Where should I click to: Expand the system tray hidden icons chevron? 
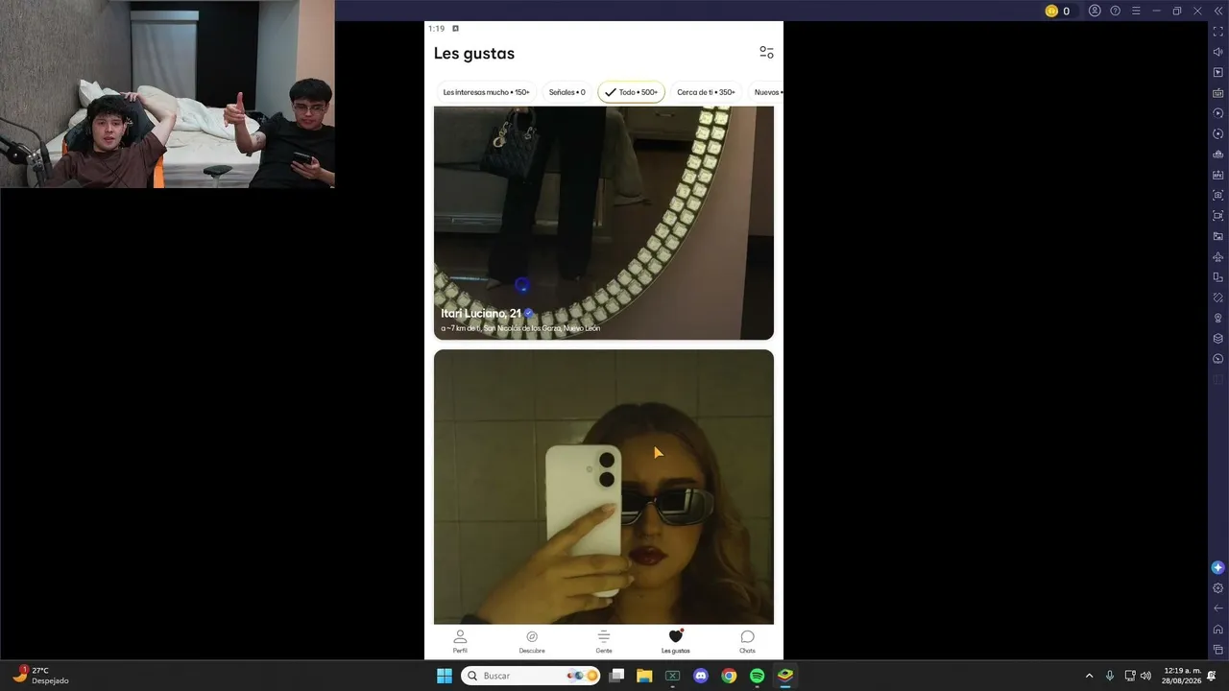pyautogui.click(x=1089, y=676)
